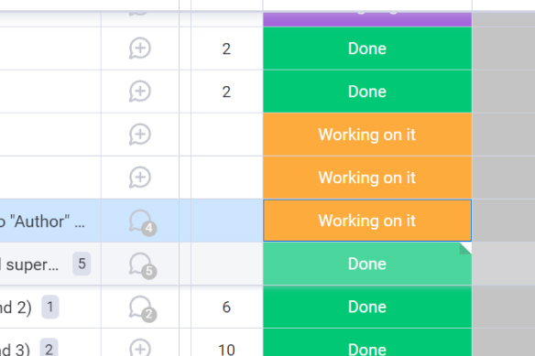This screenshot has height=356, width=535.
Task: Expand subitems via the 5 badge
Action: (82, 264)
